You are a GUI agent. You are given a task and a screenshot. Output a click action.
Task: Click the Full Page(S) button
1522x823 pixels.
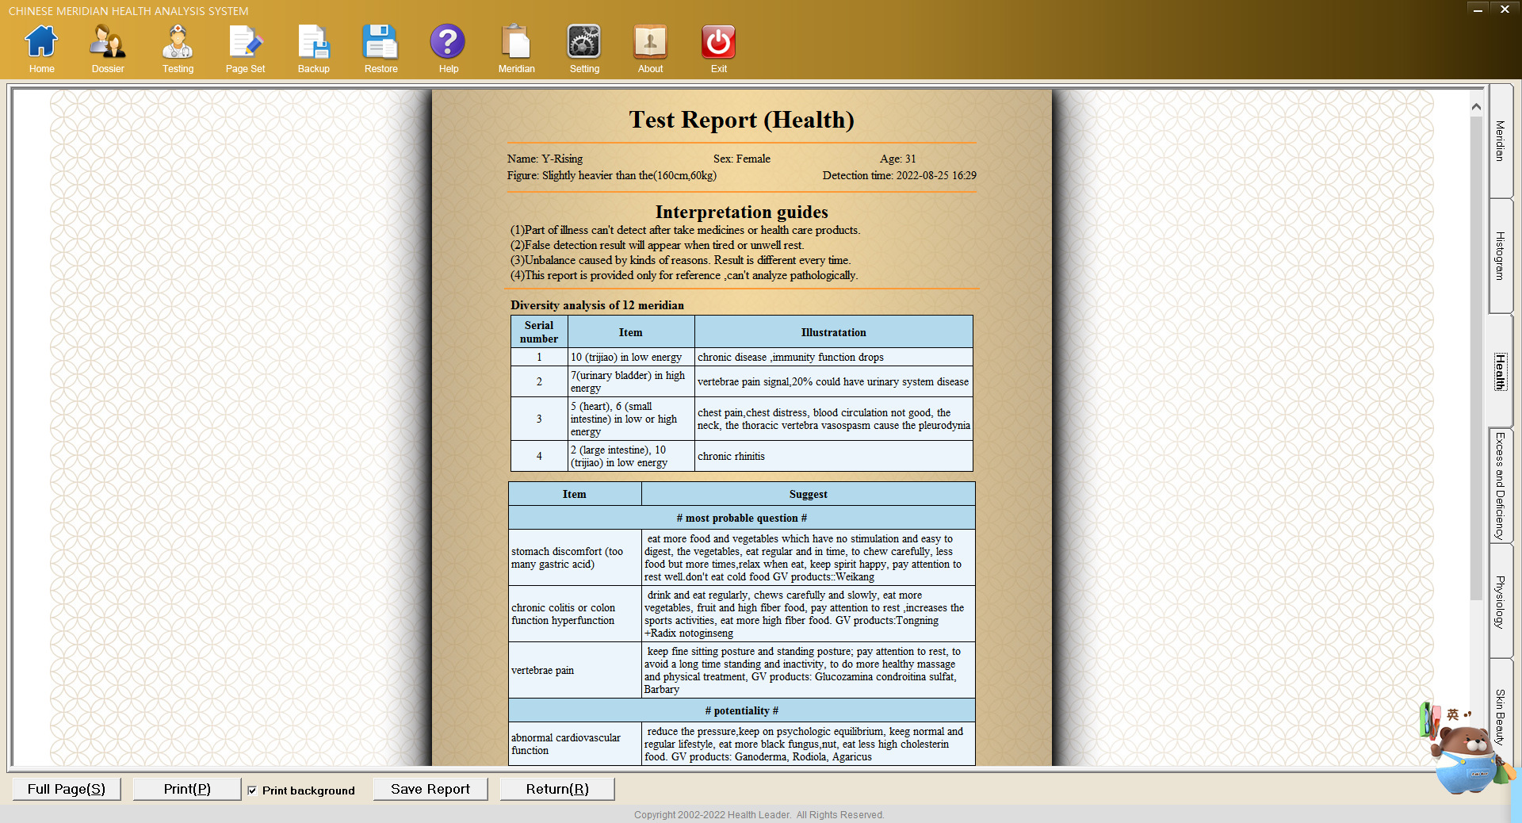(67, 789)
